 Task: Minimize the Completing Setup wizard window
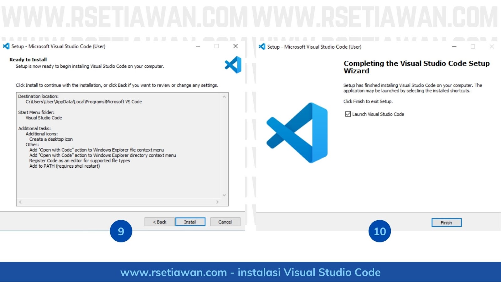click(x=454, y=47)
